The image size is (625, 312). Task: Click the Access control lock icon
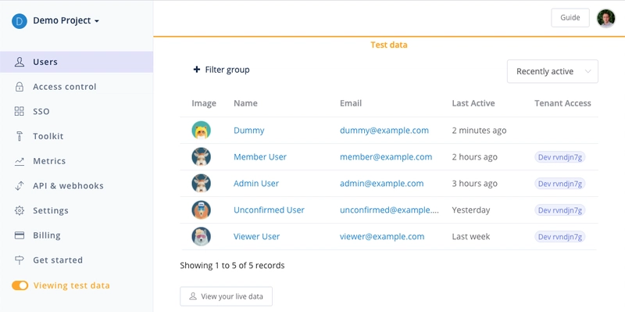19,87
